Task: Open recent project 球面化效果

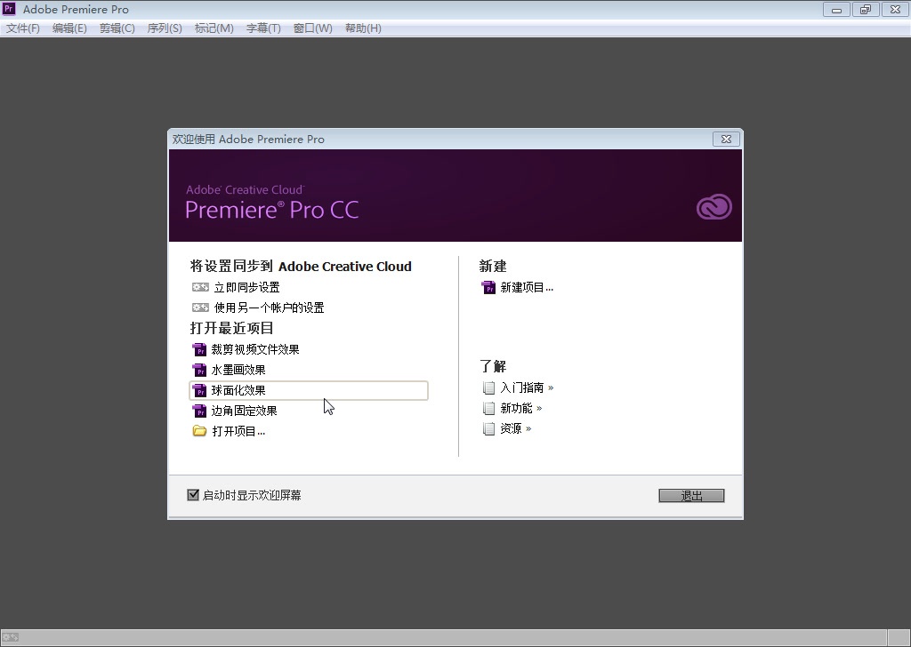Action: click(x=309, y=390)
